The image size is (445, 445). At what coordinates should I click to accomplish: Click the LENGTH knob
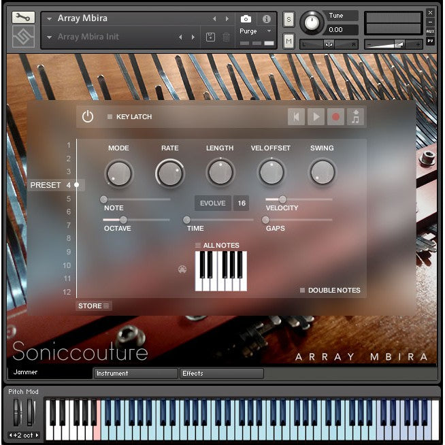220,172
